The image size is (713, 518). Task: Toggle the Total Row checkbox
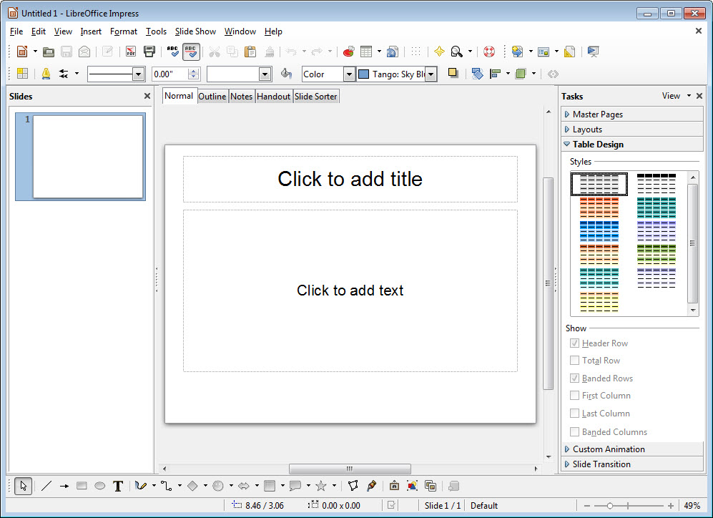pos(574,360)
